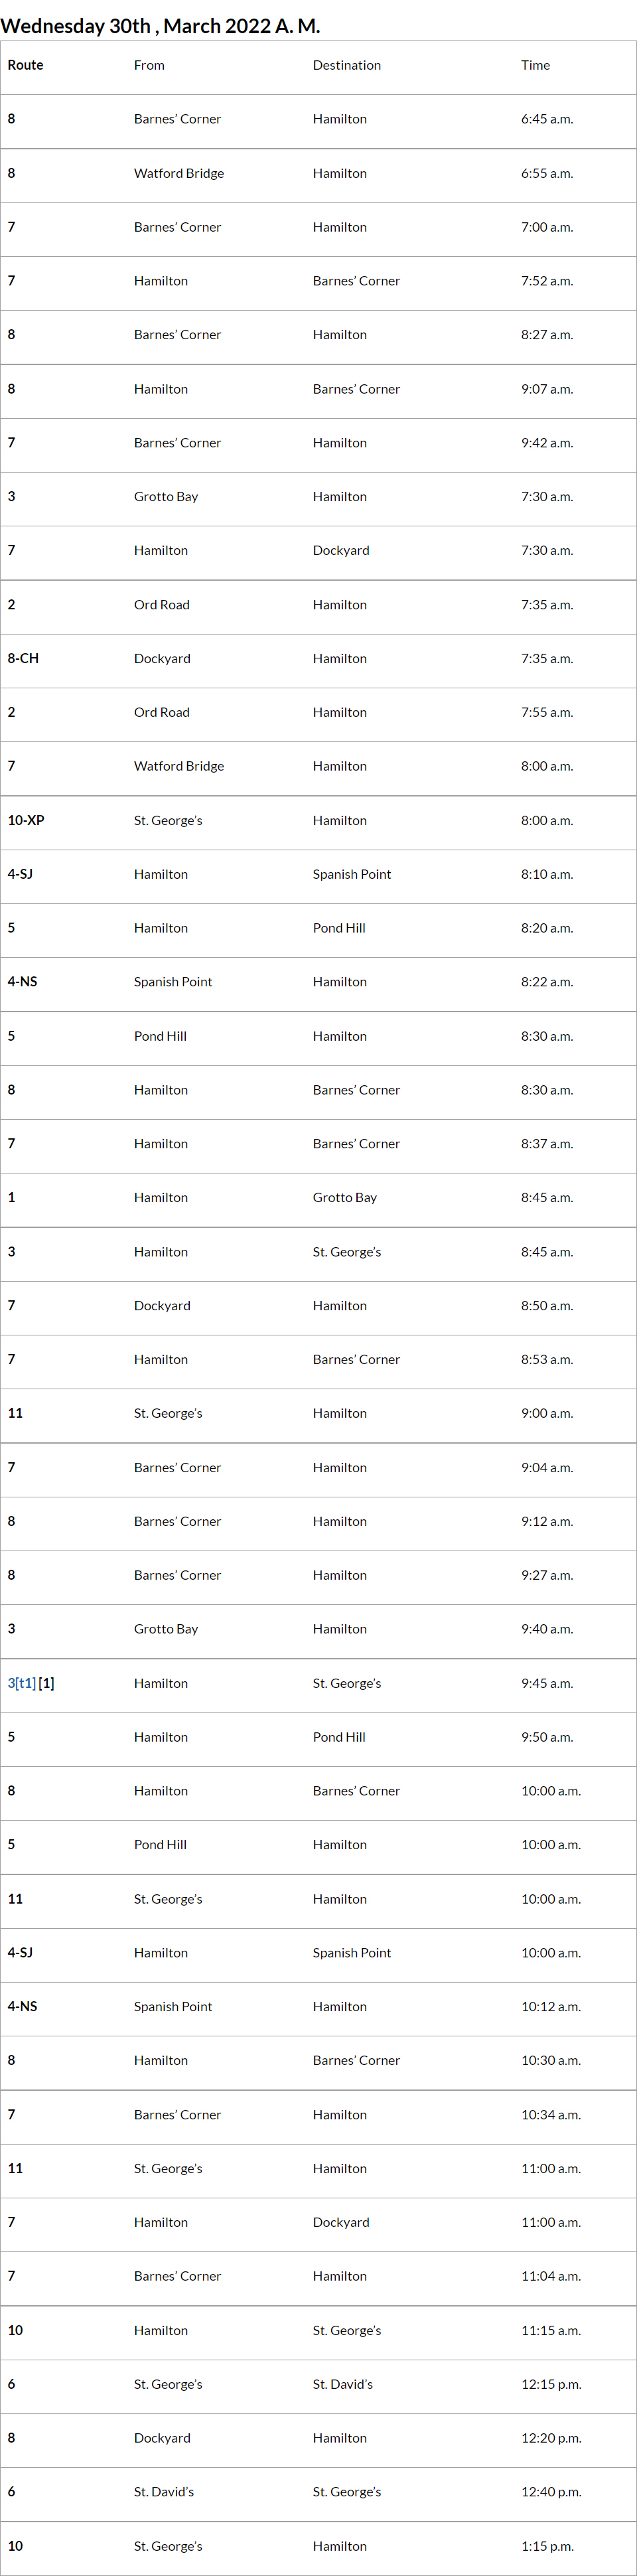Click the St. David's origin cell
The image size is (637, 2576).
(x=164, y=2492)
